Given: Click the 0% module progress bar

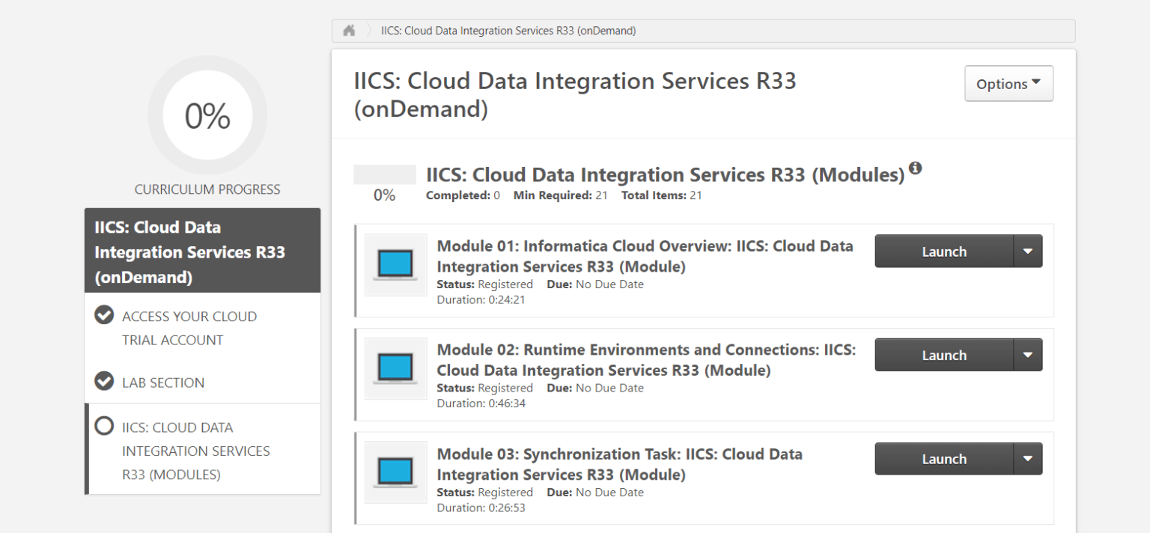Looking at the screenshot, I should [384, 173].
